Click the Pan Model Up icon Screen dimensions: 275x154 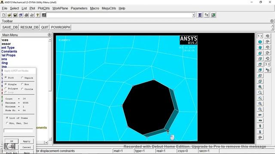(x=260, y=126)
